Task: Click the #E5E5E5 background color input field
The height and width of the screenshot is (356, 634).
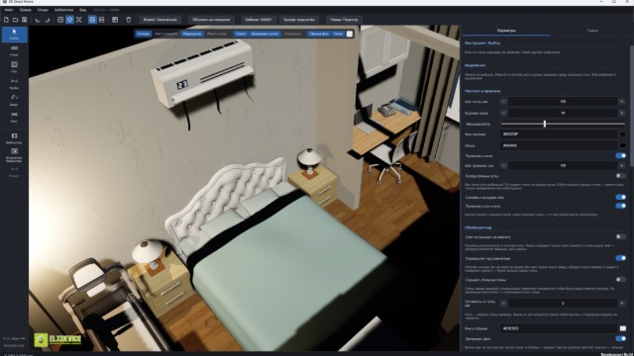Action: coord(559,328)
